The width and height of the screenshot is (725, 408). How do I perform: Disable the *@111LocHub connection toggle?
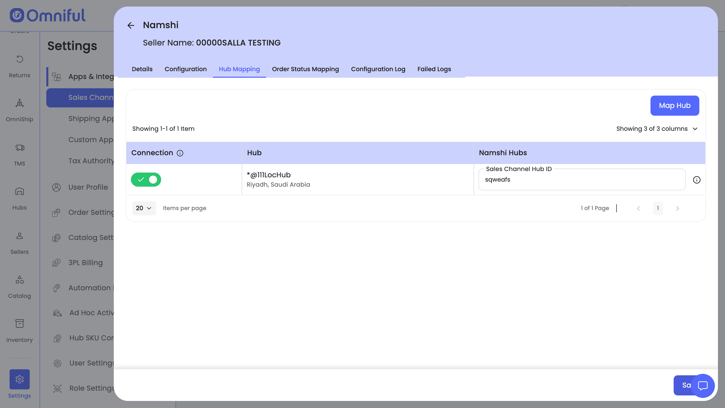(x=146, y=180)
